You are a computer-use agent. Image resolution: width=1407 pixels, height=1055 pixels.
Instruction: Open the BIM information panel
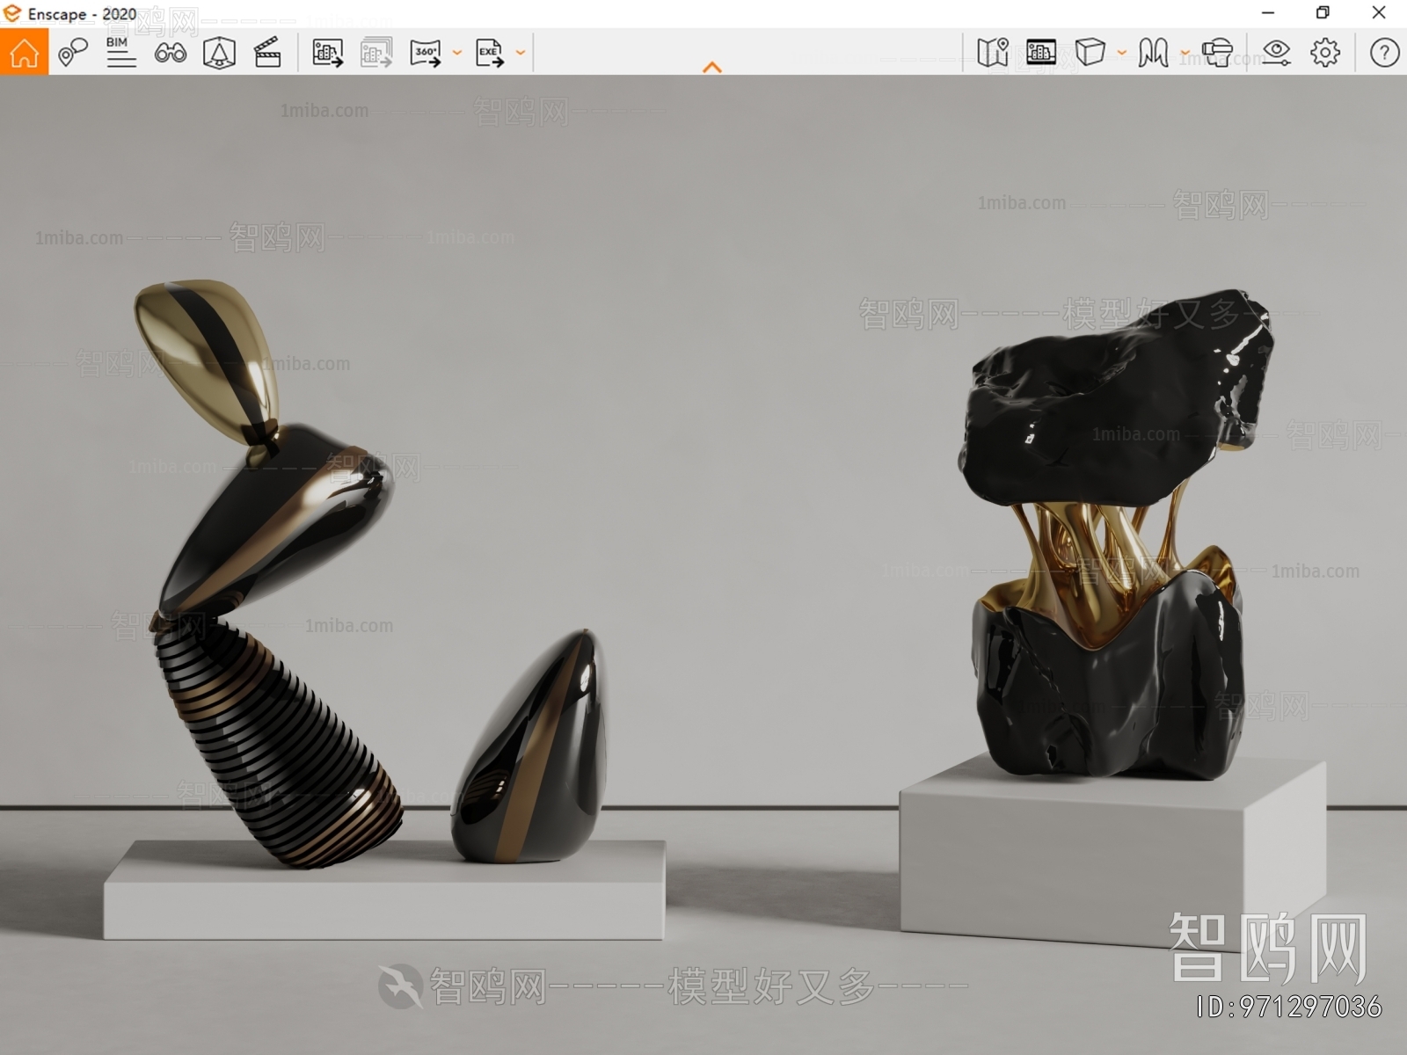pyautogui.click(x=120, y=53)
